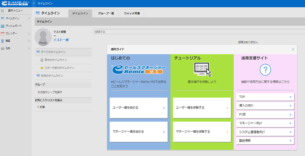
Task: Open the テスト一郎 profile link
Action: [x=61, y=40]
